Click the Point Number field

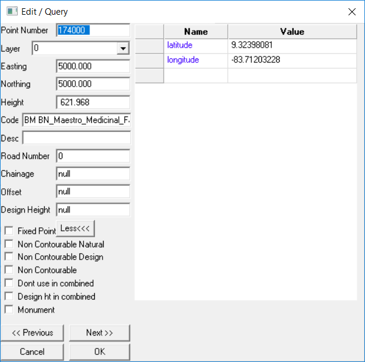click(x=92, y=30)
